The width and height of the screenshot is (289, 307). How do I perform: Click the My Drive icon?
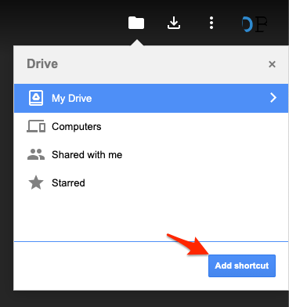pyautogui.click(x=36, y=98)
